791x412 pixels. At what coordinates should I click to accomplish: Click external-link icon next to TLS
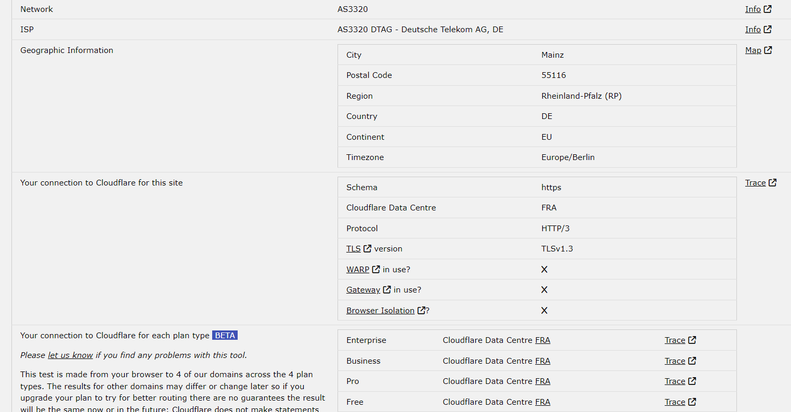tap(367, 248)
